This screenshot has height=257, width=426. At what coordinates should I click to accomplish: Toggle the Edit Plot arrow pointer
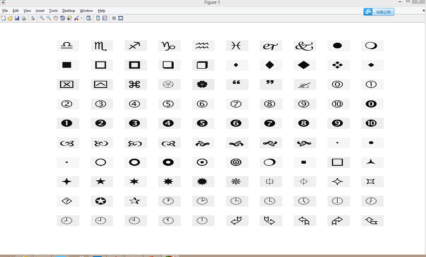pyautogui.click(x=33, y=18)
